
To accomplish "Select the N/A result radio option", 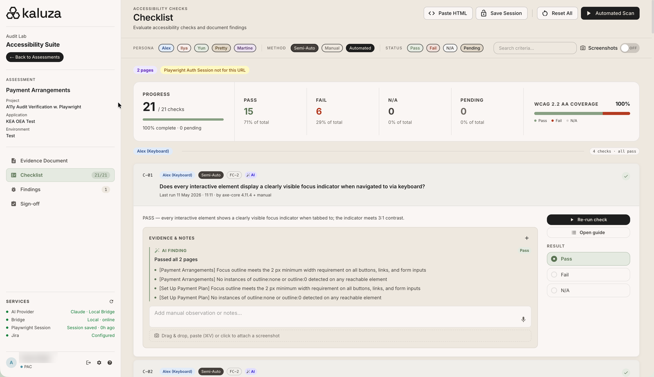I will (x=588, y=290).
